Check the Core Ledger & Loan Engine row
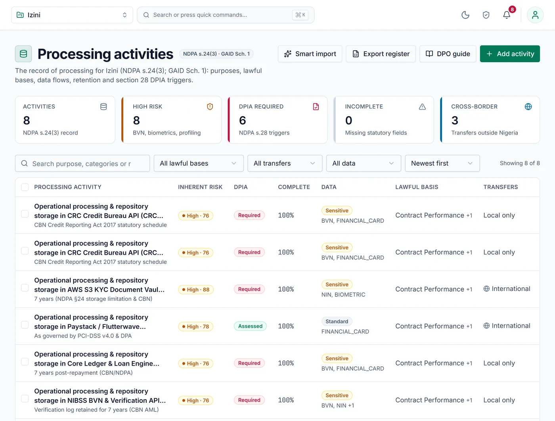Screen dimensions: 555x421 (x=25, y=362)
